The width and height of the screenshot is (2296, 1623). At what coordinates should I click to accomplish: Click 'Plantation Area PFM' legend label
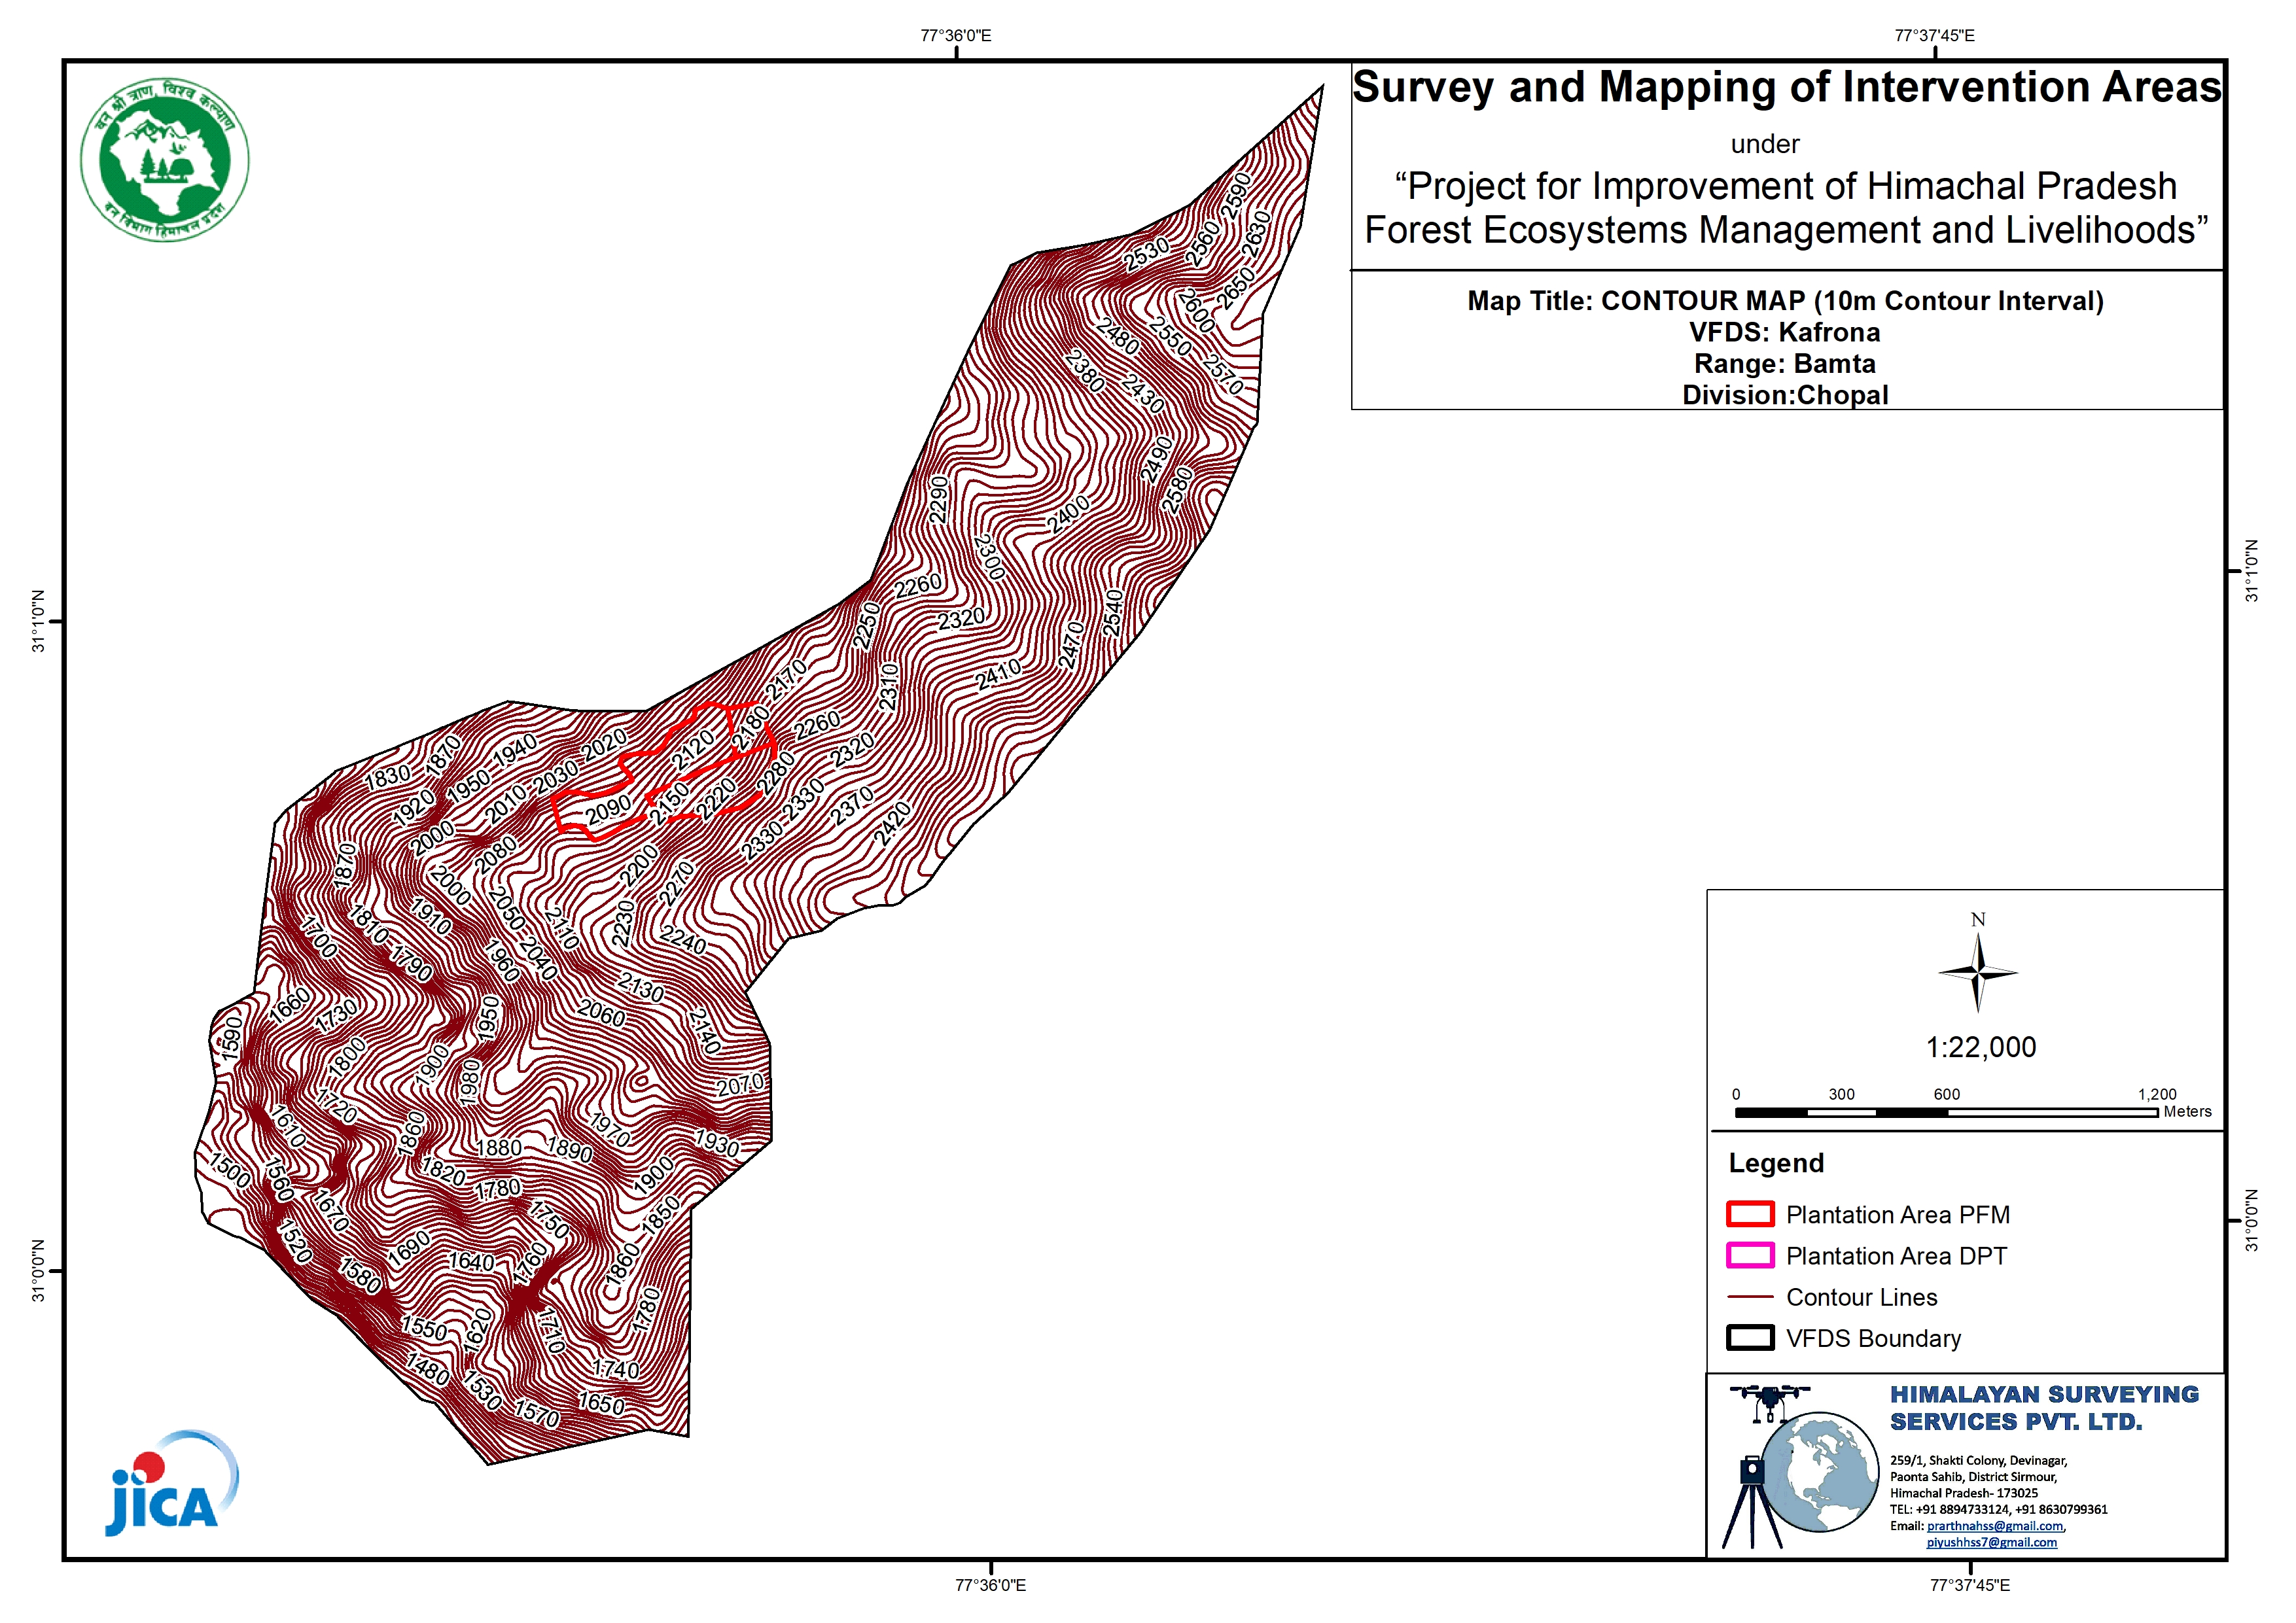(1897, 1215)
